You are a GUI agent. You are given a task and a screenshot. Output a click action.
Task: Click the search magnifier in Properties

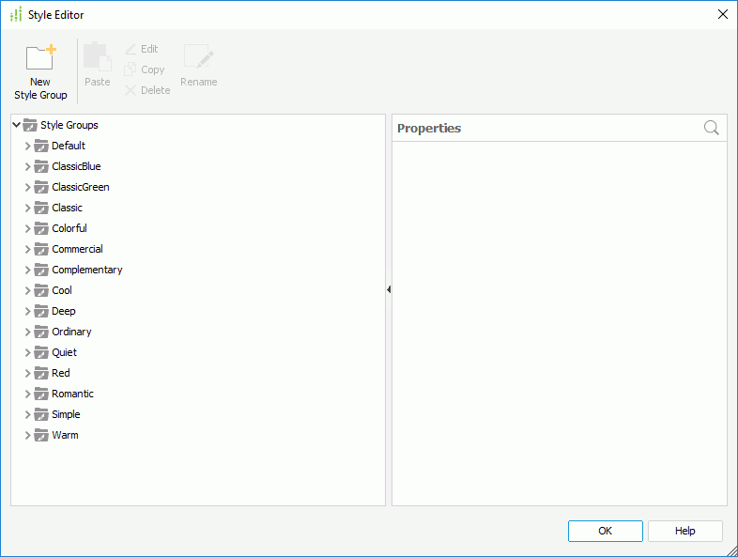click(x=712, y=129)
